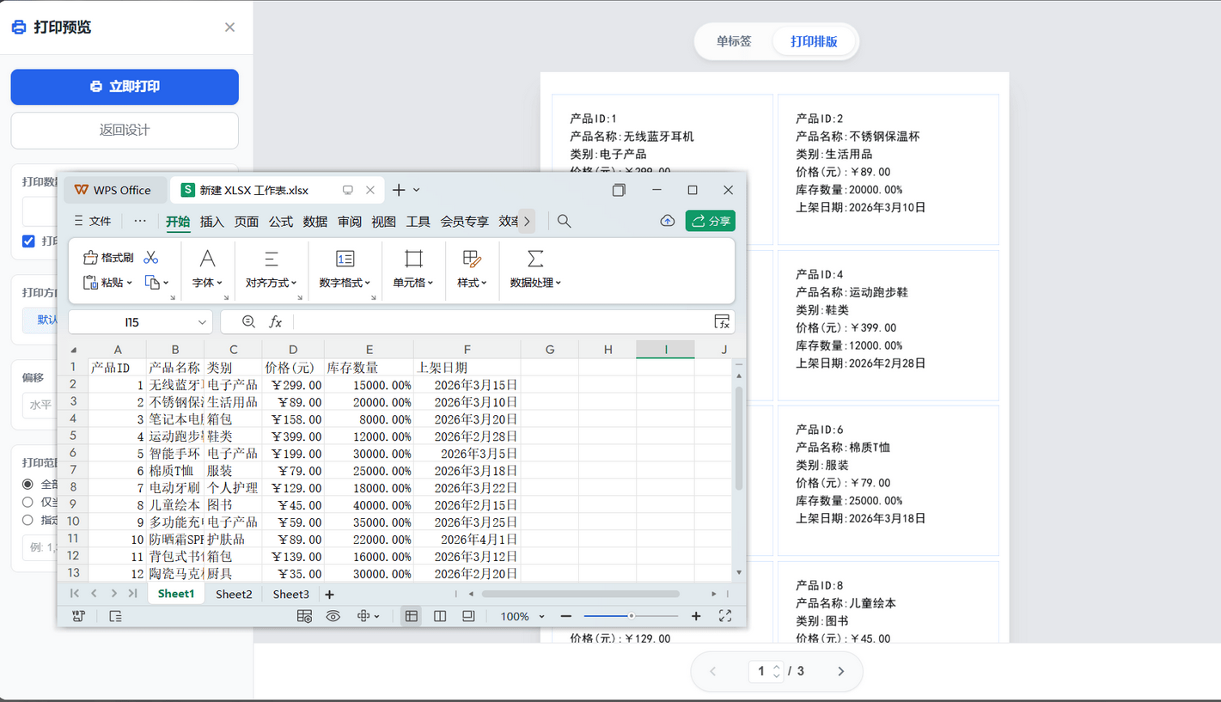Click the Data Processing sigma icon
The height and width of the screenshot is (702, 1221).
click(x=535, y=259)
